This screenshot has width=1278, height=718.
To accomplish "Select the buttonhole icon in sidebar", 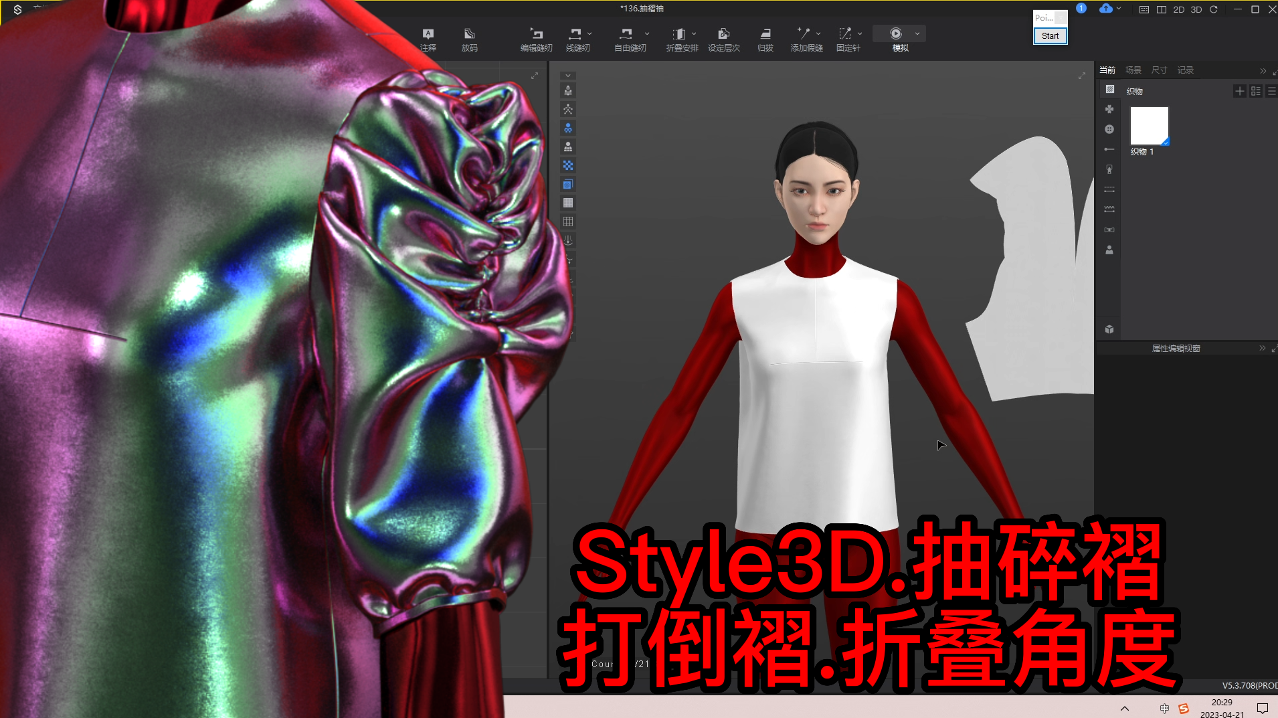I will (x=1109, y=149).
